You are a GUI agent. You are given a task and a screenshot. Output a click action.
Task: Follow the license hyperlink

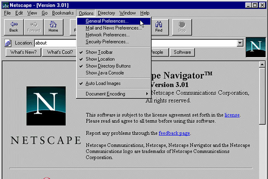pos(232,115)
